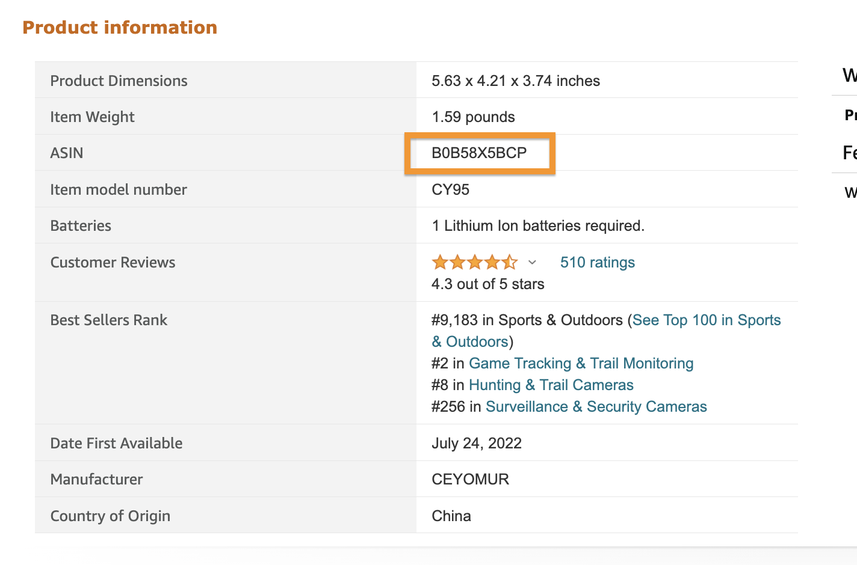Click the manufacturer name CEYOMUR

tap(471, 479)
